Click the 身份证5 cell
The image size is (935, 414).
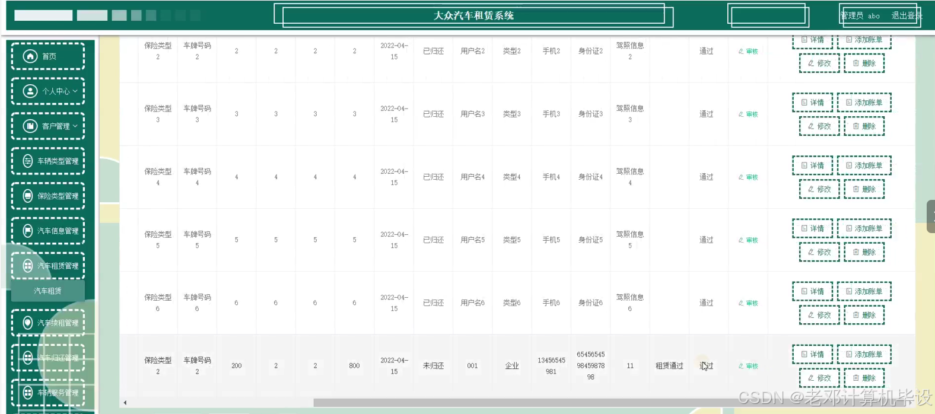590,240
